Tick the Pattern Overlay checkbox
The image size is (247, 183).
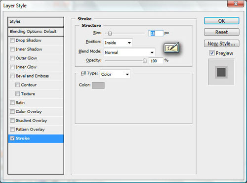point(12,130)
